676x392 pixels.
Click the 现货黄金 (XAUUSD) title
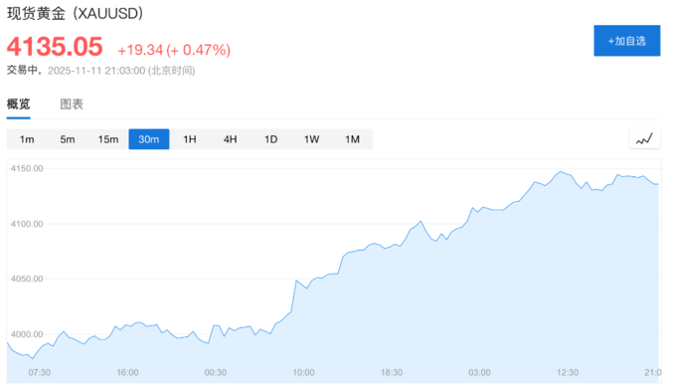pos(75,13)
